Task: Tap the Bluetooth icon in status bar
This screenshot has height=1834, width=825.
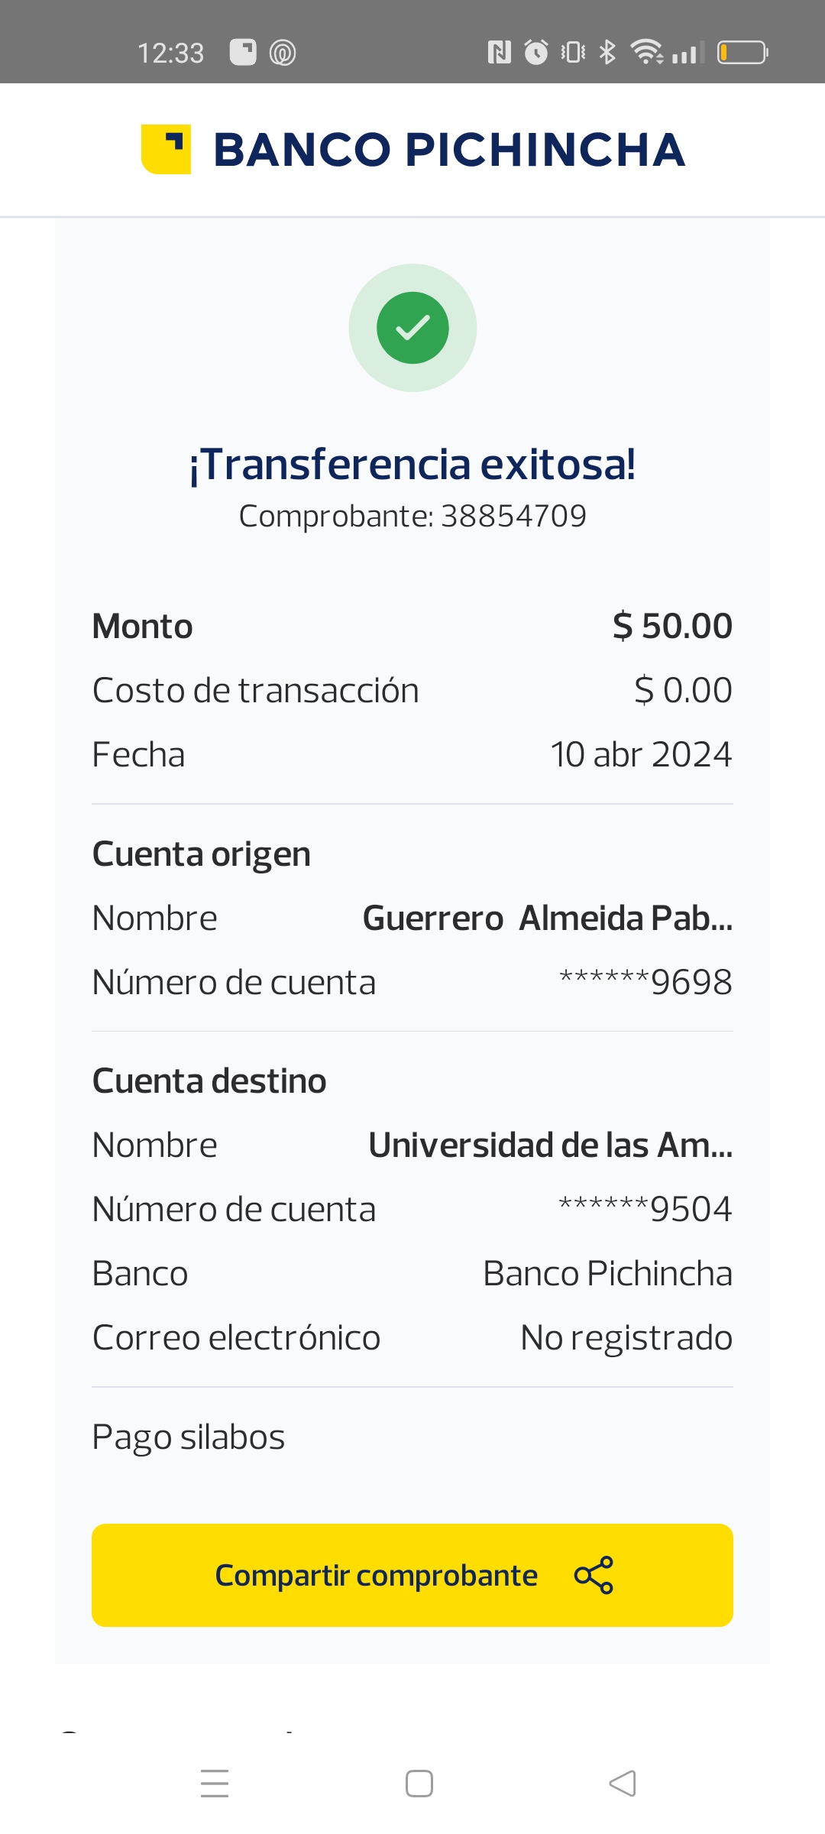Action: [607, 53]
